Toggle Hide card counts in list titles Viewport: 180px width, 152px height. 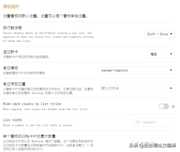(x=164, y=106)
